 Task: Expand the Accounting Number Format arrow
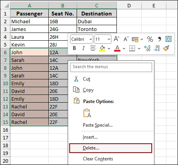(x=142, y=39)
